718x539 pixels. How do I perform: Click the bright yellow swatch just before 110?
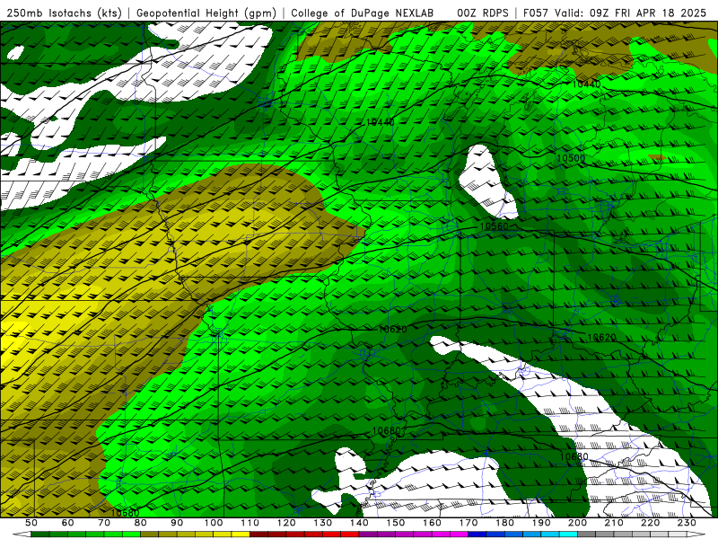[241, 535]
